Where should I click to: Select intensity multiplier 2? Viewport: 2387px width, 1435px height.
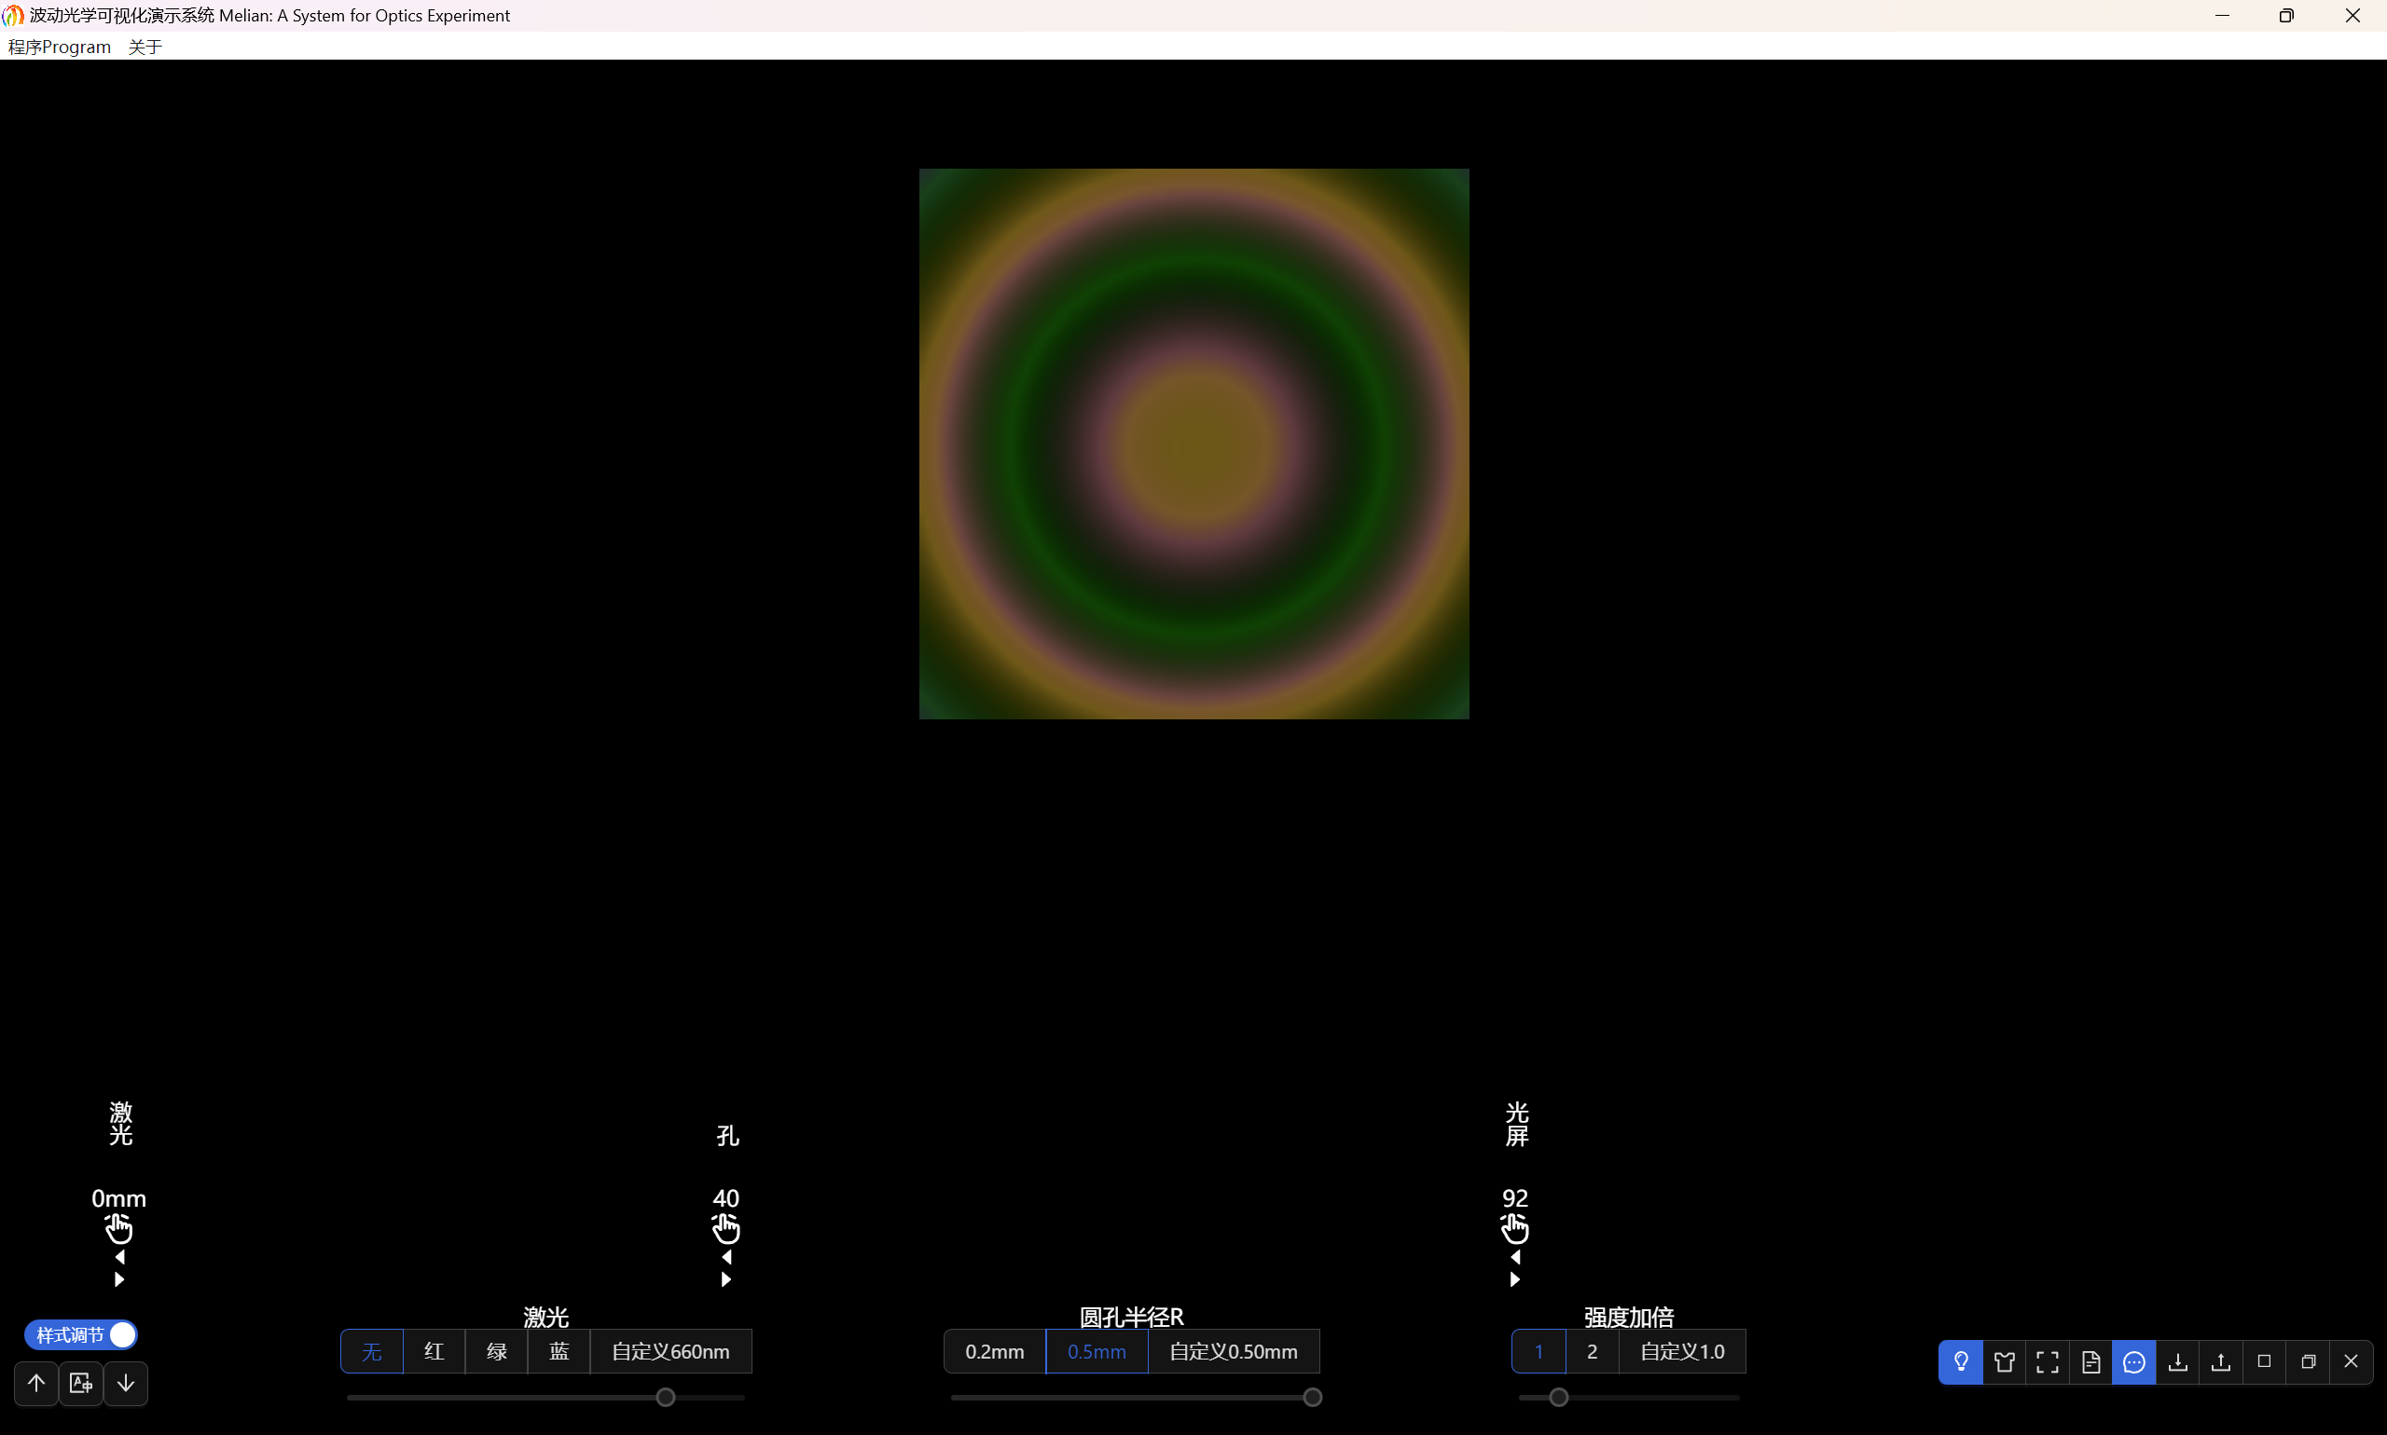point(1592,1351)
